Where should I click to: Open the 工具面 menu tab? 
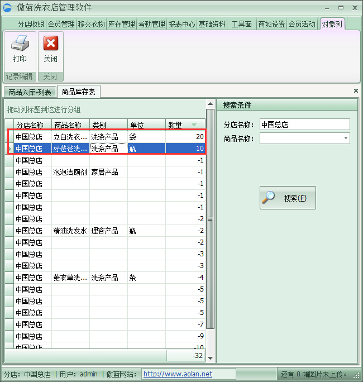pyautogui.click(x=242, y=24)
